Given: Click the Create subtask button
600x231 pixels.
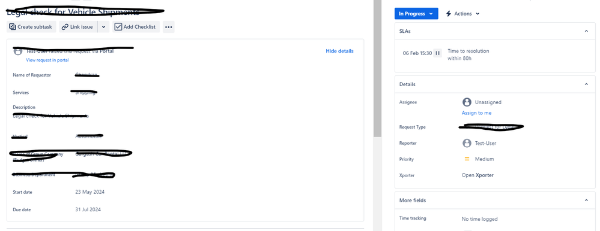Looking at the screenshot, I should click(31, 27).
